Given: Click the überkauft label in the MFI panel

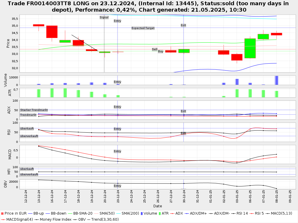Looking at the screenshot, I should click(27, 169).
